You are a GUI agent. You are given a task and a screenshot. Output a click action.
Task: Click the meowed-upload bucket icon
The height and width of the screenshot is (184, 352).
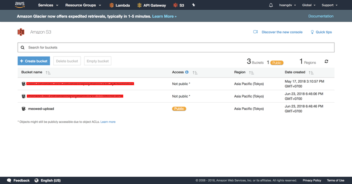tap(23, 109)
